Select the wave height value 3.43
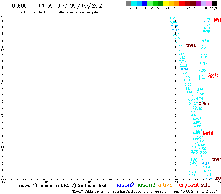Image resolution: width=221 pixels, height=194 pixels. (187, 81)
